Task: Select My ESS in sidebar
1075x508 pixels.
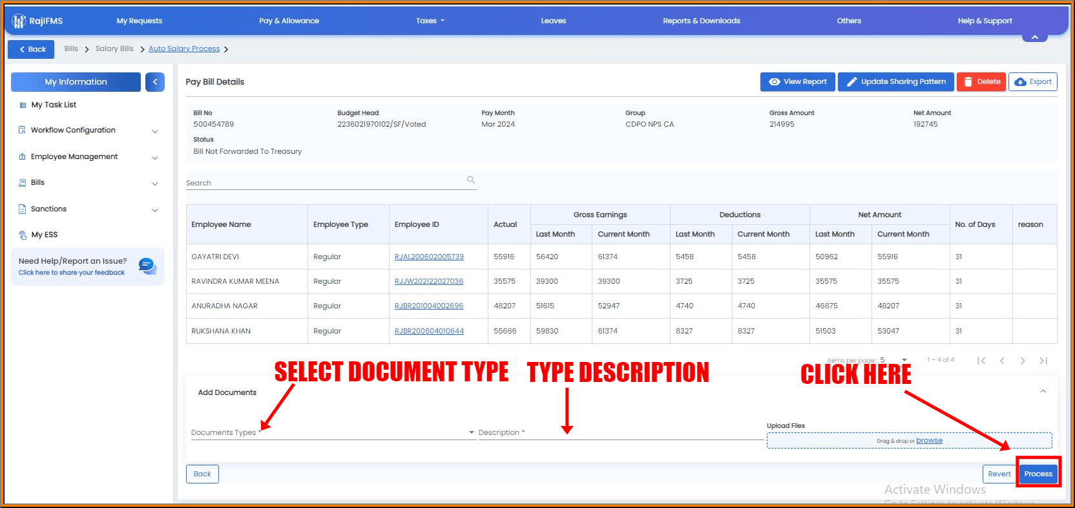Action: pyautogui.click(x=45, y=235)
